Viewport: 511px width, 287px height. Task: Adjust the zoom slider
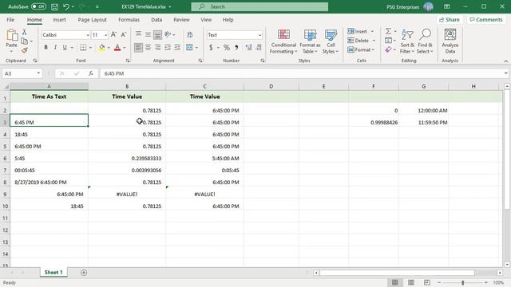pos(463,283)
